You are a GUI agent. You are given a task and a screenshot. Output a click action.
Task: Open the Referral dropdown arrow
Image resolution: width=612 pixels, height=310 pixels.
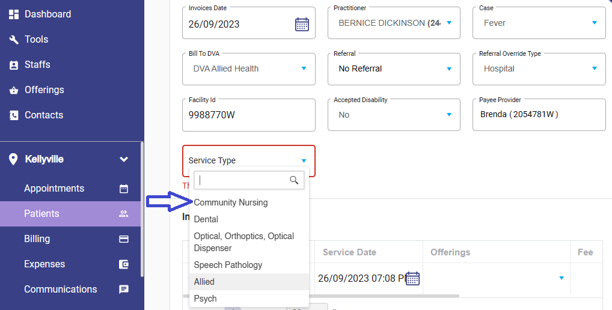pyautogui.click(x=448, y=68)
